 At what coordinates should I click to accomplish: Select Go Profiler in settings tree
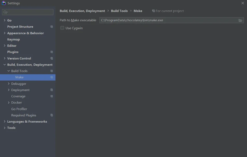pyautogui.click(x=19, y=109)
